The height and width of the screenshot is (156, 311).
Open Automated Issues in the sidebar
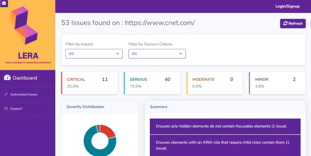click(27, 94)
